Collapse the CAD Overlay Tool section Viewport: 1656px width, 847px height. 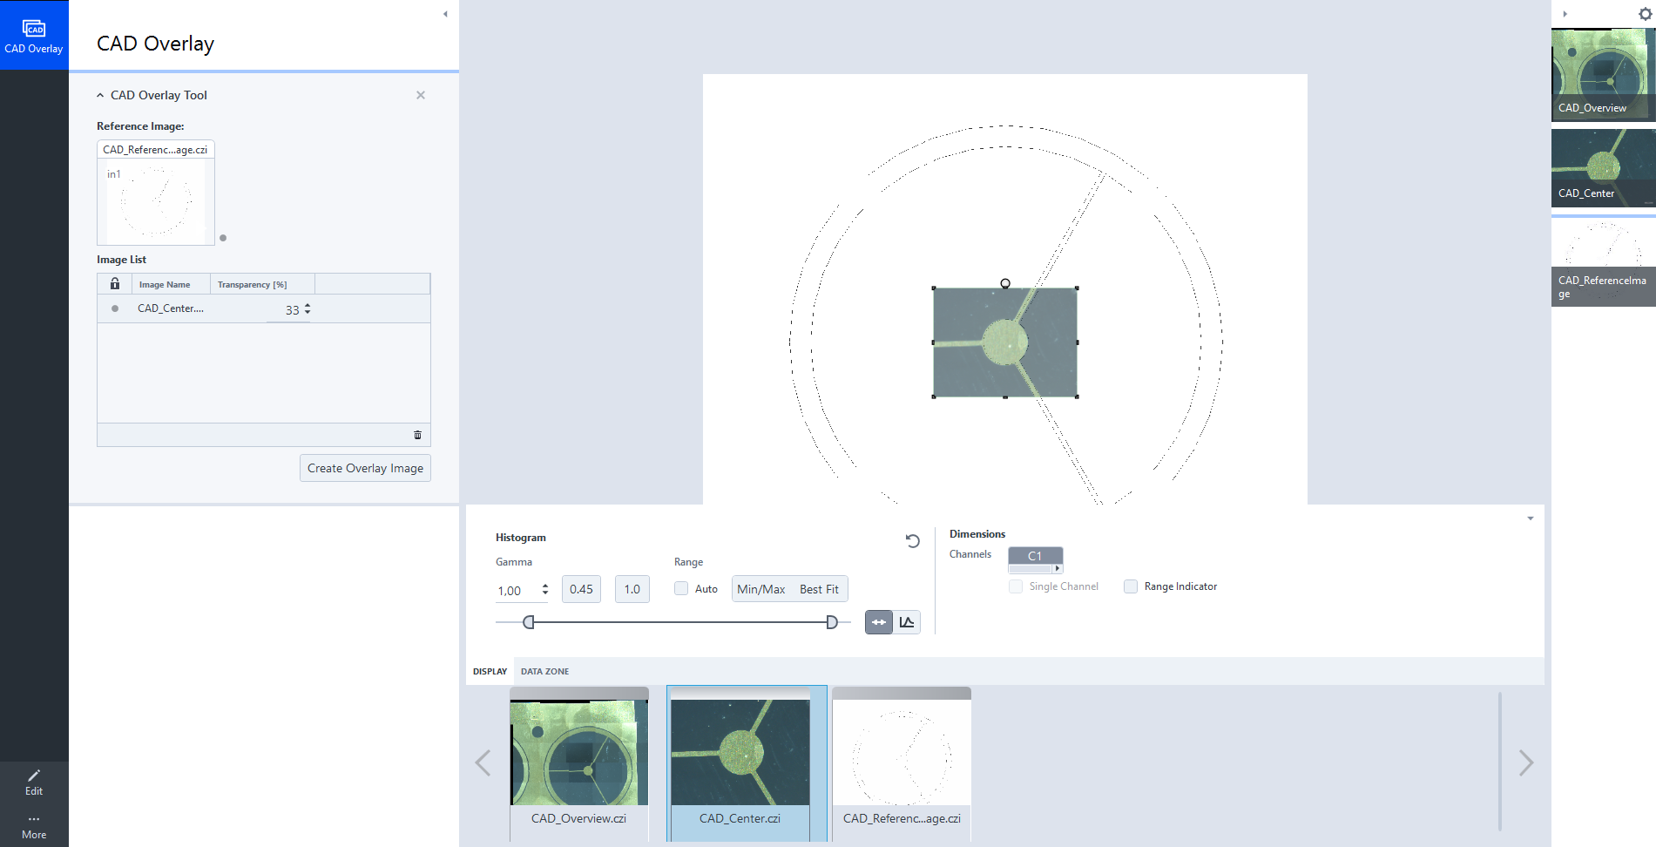tap(99, 95)
